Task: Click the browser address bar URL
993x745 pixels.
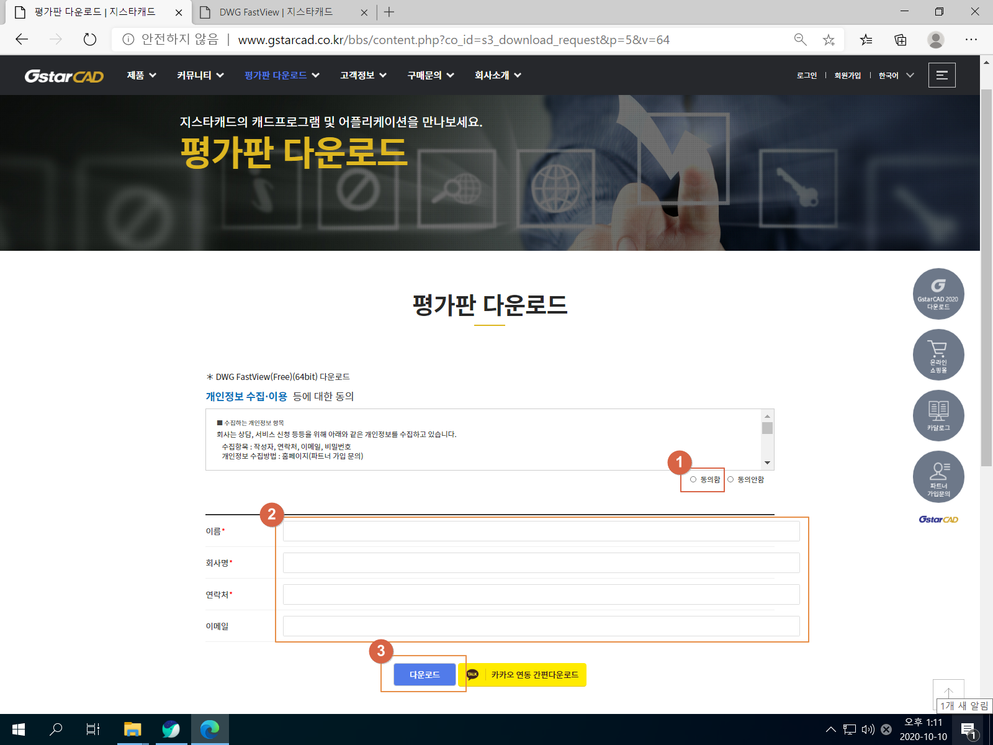Action: (x=454, y=40)
